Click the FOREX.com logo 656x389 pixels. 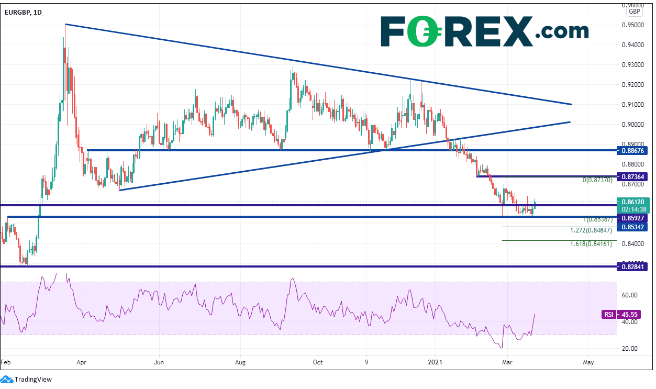(484, 31)
